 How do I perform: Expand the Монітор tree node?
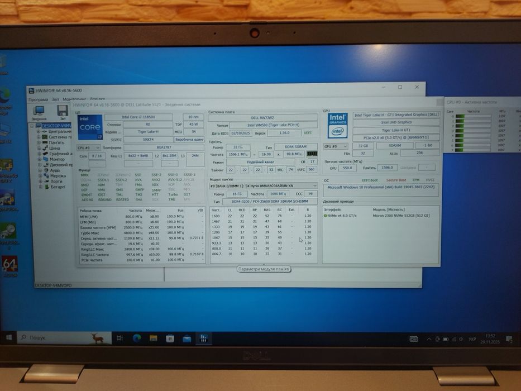(39, 159)
